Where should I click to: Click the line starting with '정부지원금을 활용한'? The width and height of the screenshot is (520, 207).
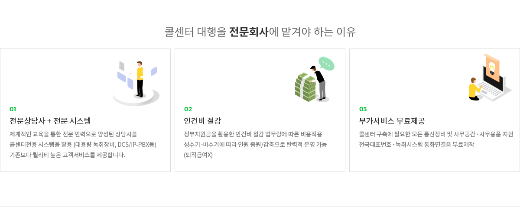[253, 134]
